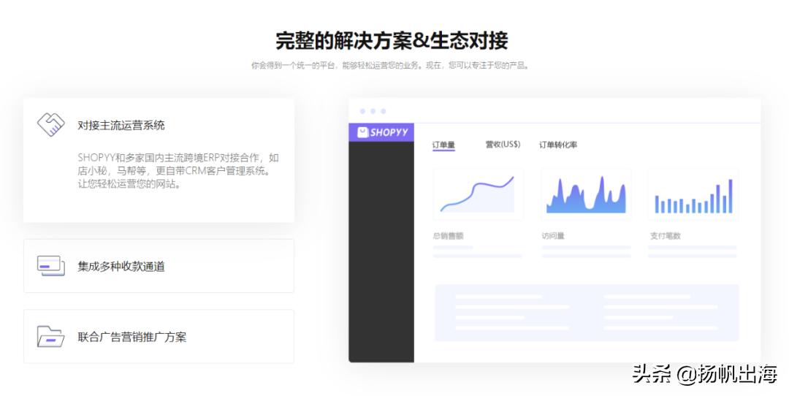This screenshot has width=789, height=396.
Task: Open the 对接主流运营系统 card title
Action: click(121, 125)
